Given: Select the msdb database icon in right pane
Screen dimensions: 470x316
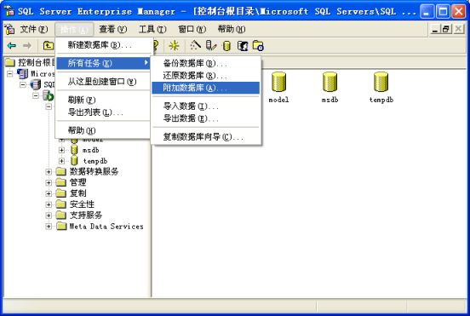Looking at the screenshot, I should click(x=330, y=82).
